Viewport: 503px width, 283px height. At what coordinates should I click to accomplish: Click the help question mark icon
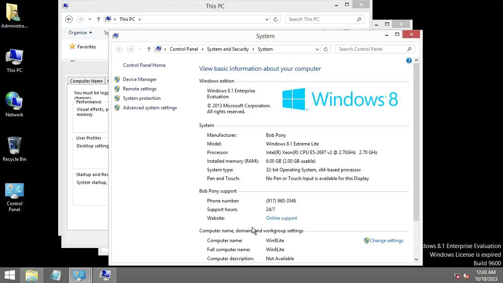point(409,61)
